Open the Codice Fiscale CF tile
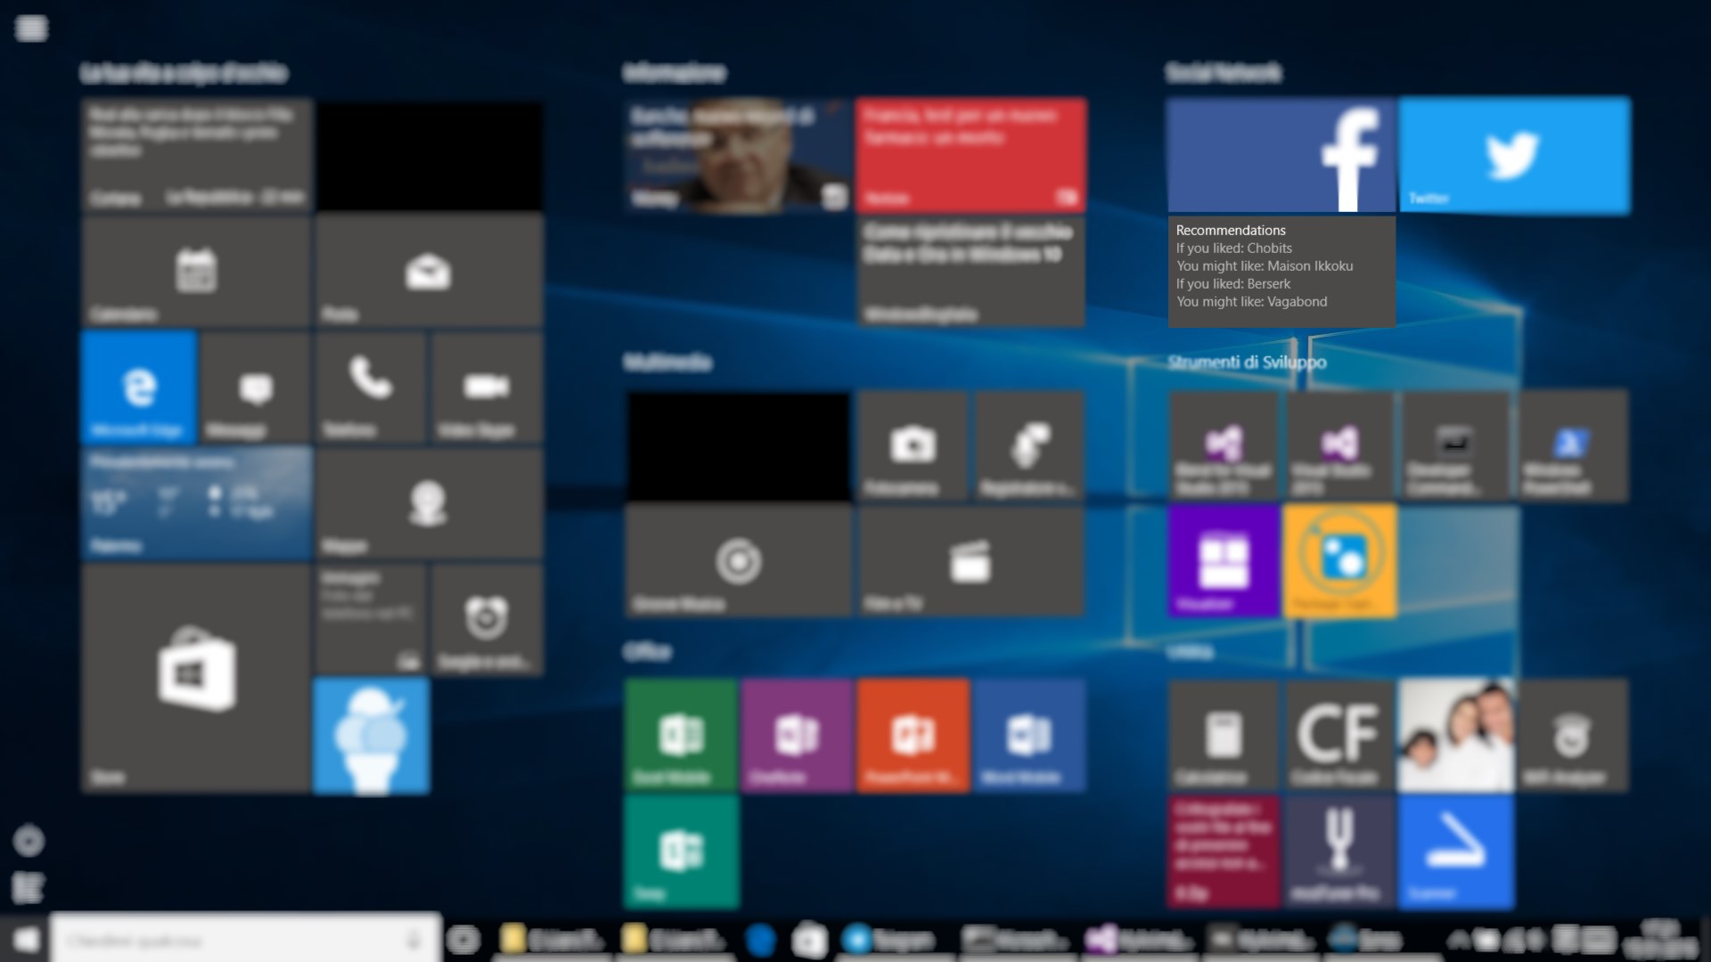The image size is (1711, 962). click(x=1339, y=735)
